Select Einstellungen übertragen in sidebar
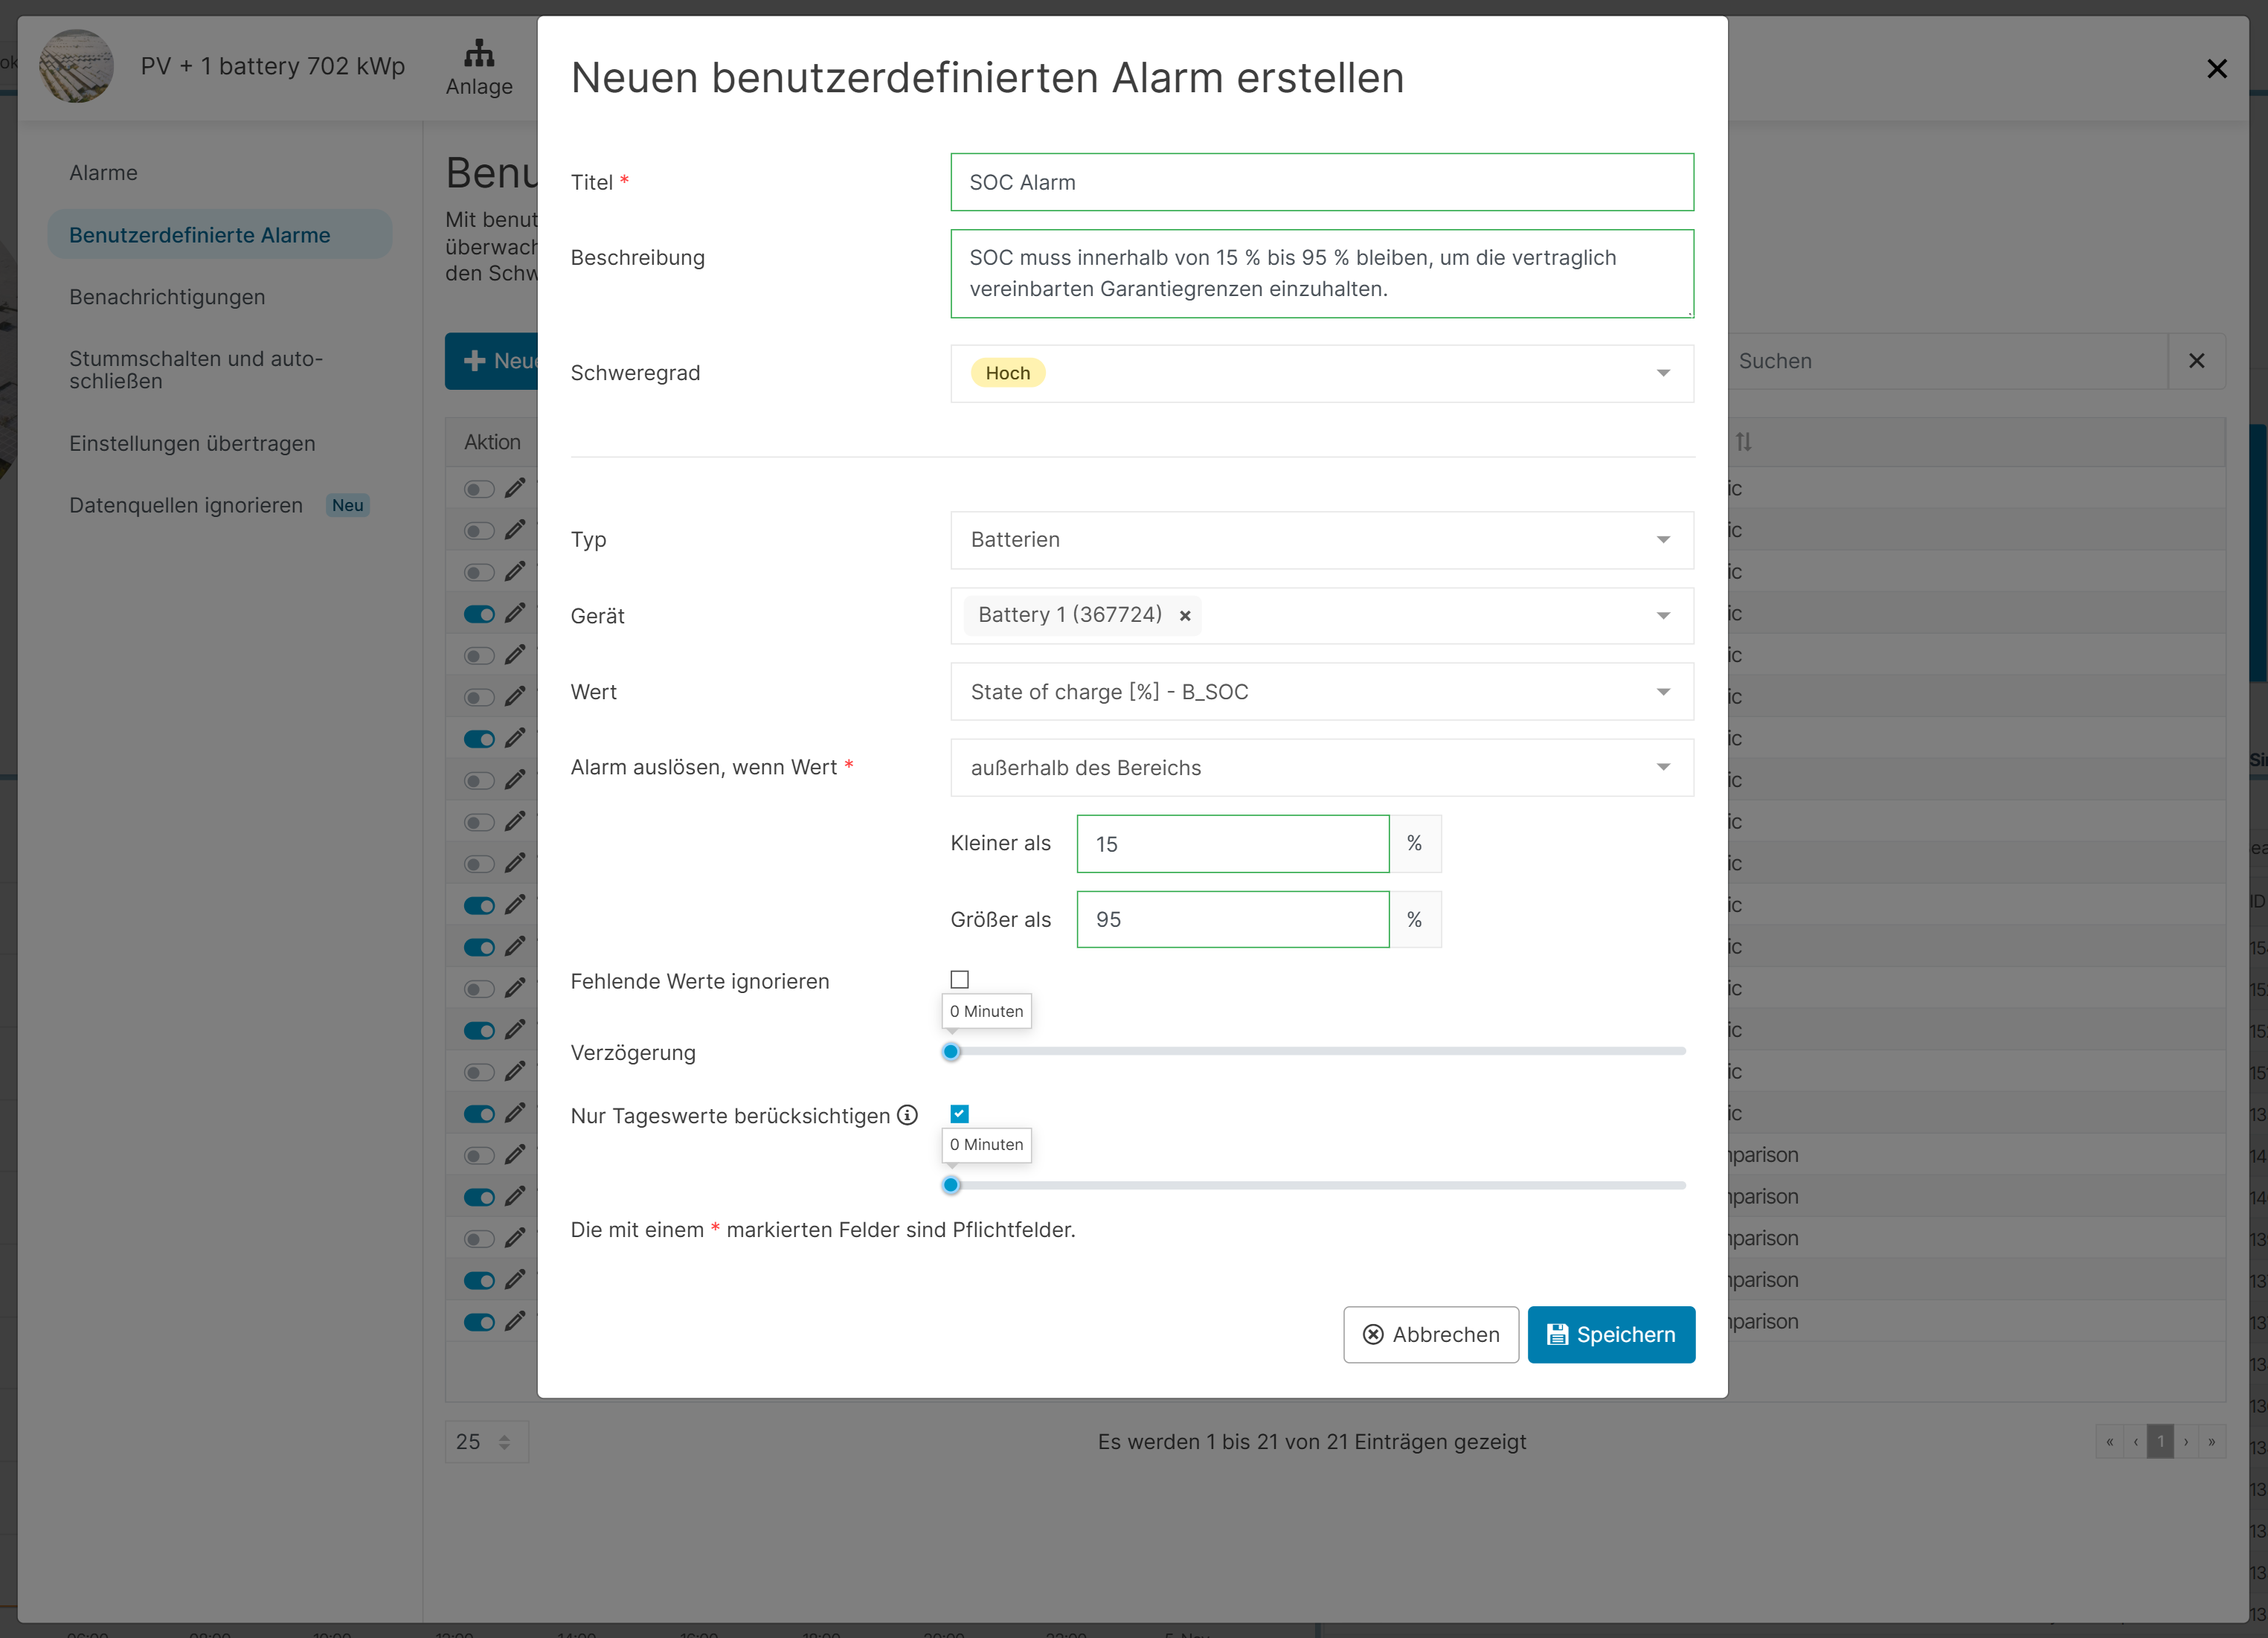This screenshot has height=1638, width=2268. pyautogui.click(x=192, y=443)
